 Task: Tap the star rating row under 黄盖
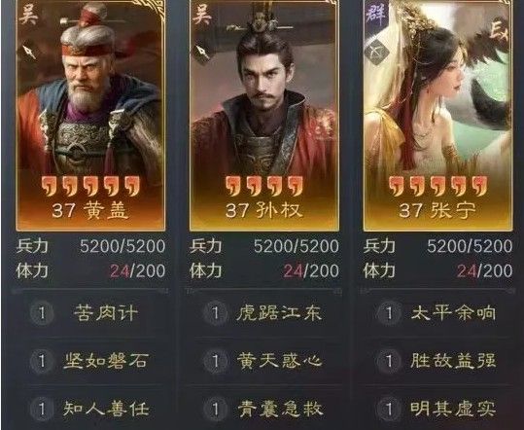pyautogui.click(x=90, y=186)
